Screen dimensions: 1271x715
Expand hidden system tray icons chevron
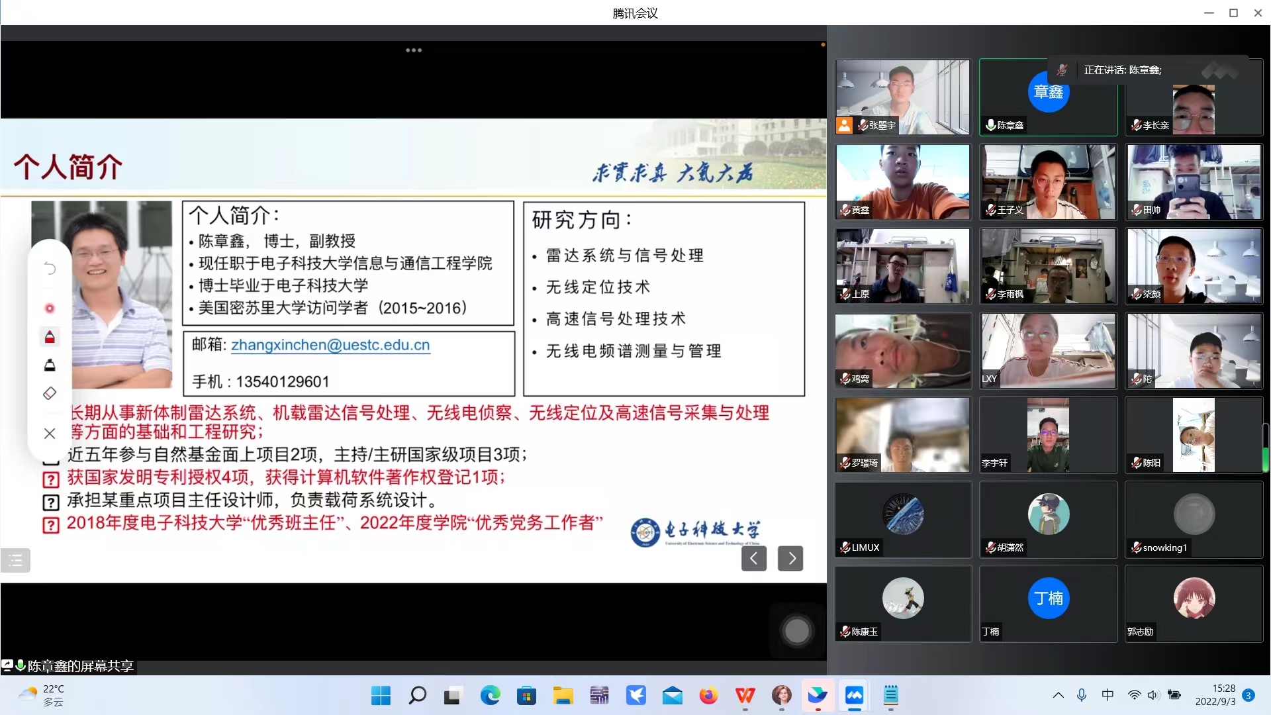[x=1058, y=695]
